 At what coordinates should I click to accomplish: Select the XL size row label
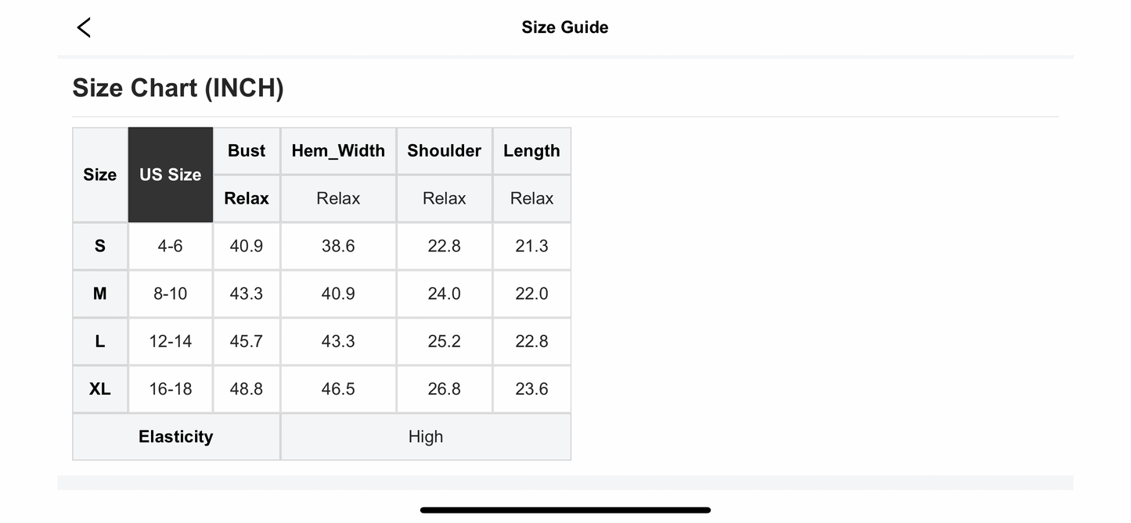[x=100, y=389]
